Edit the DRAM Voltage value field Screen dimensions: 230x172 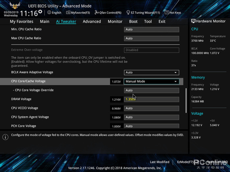pyautogui.click(x=151, y=99)
